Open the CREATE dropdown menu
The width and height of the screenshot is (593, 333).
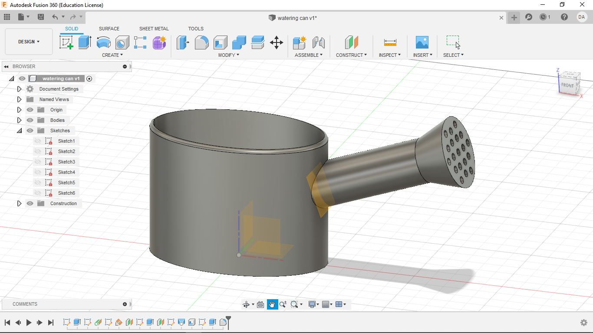click(112, 55)
